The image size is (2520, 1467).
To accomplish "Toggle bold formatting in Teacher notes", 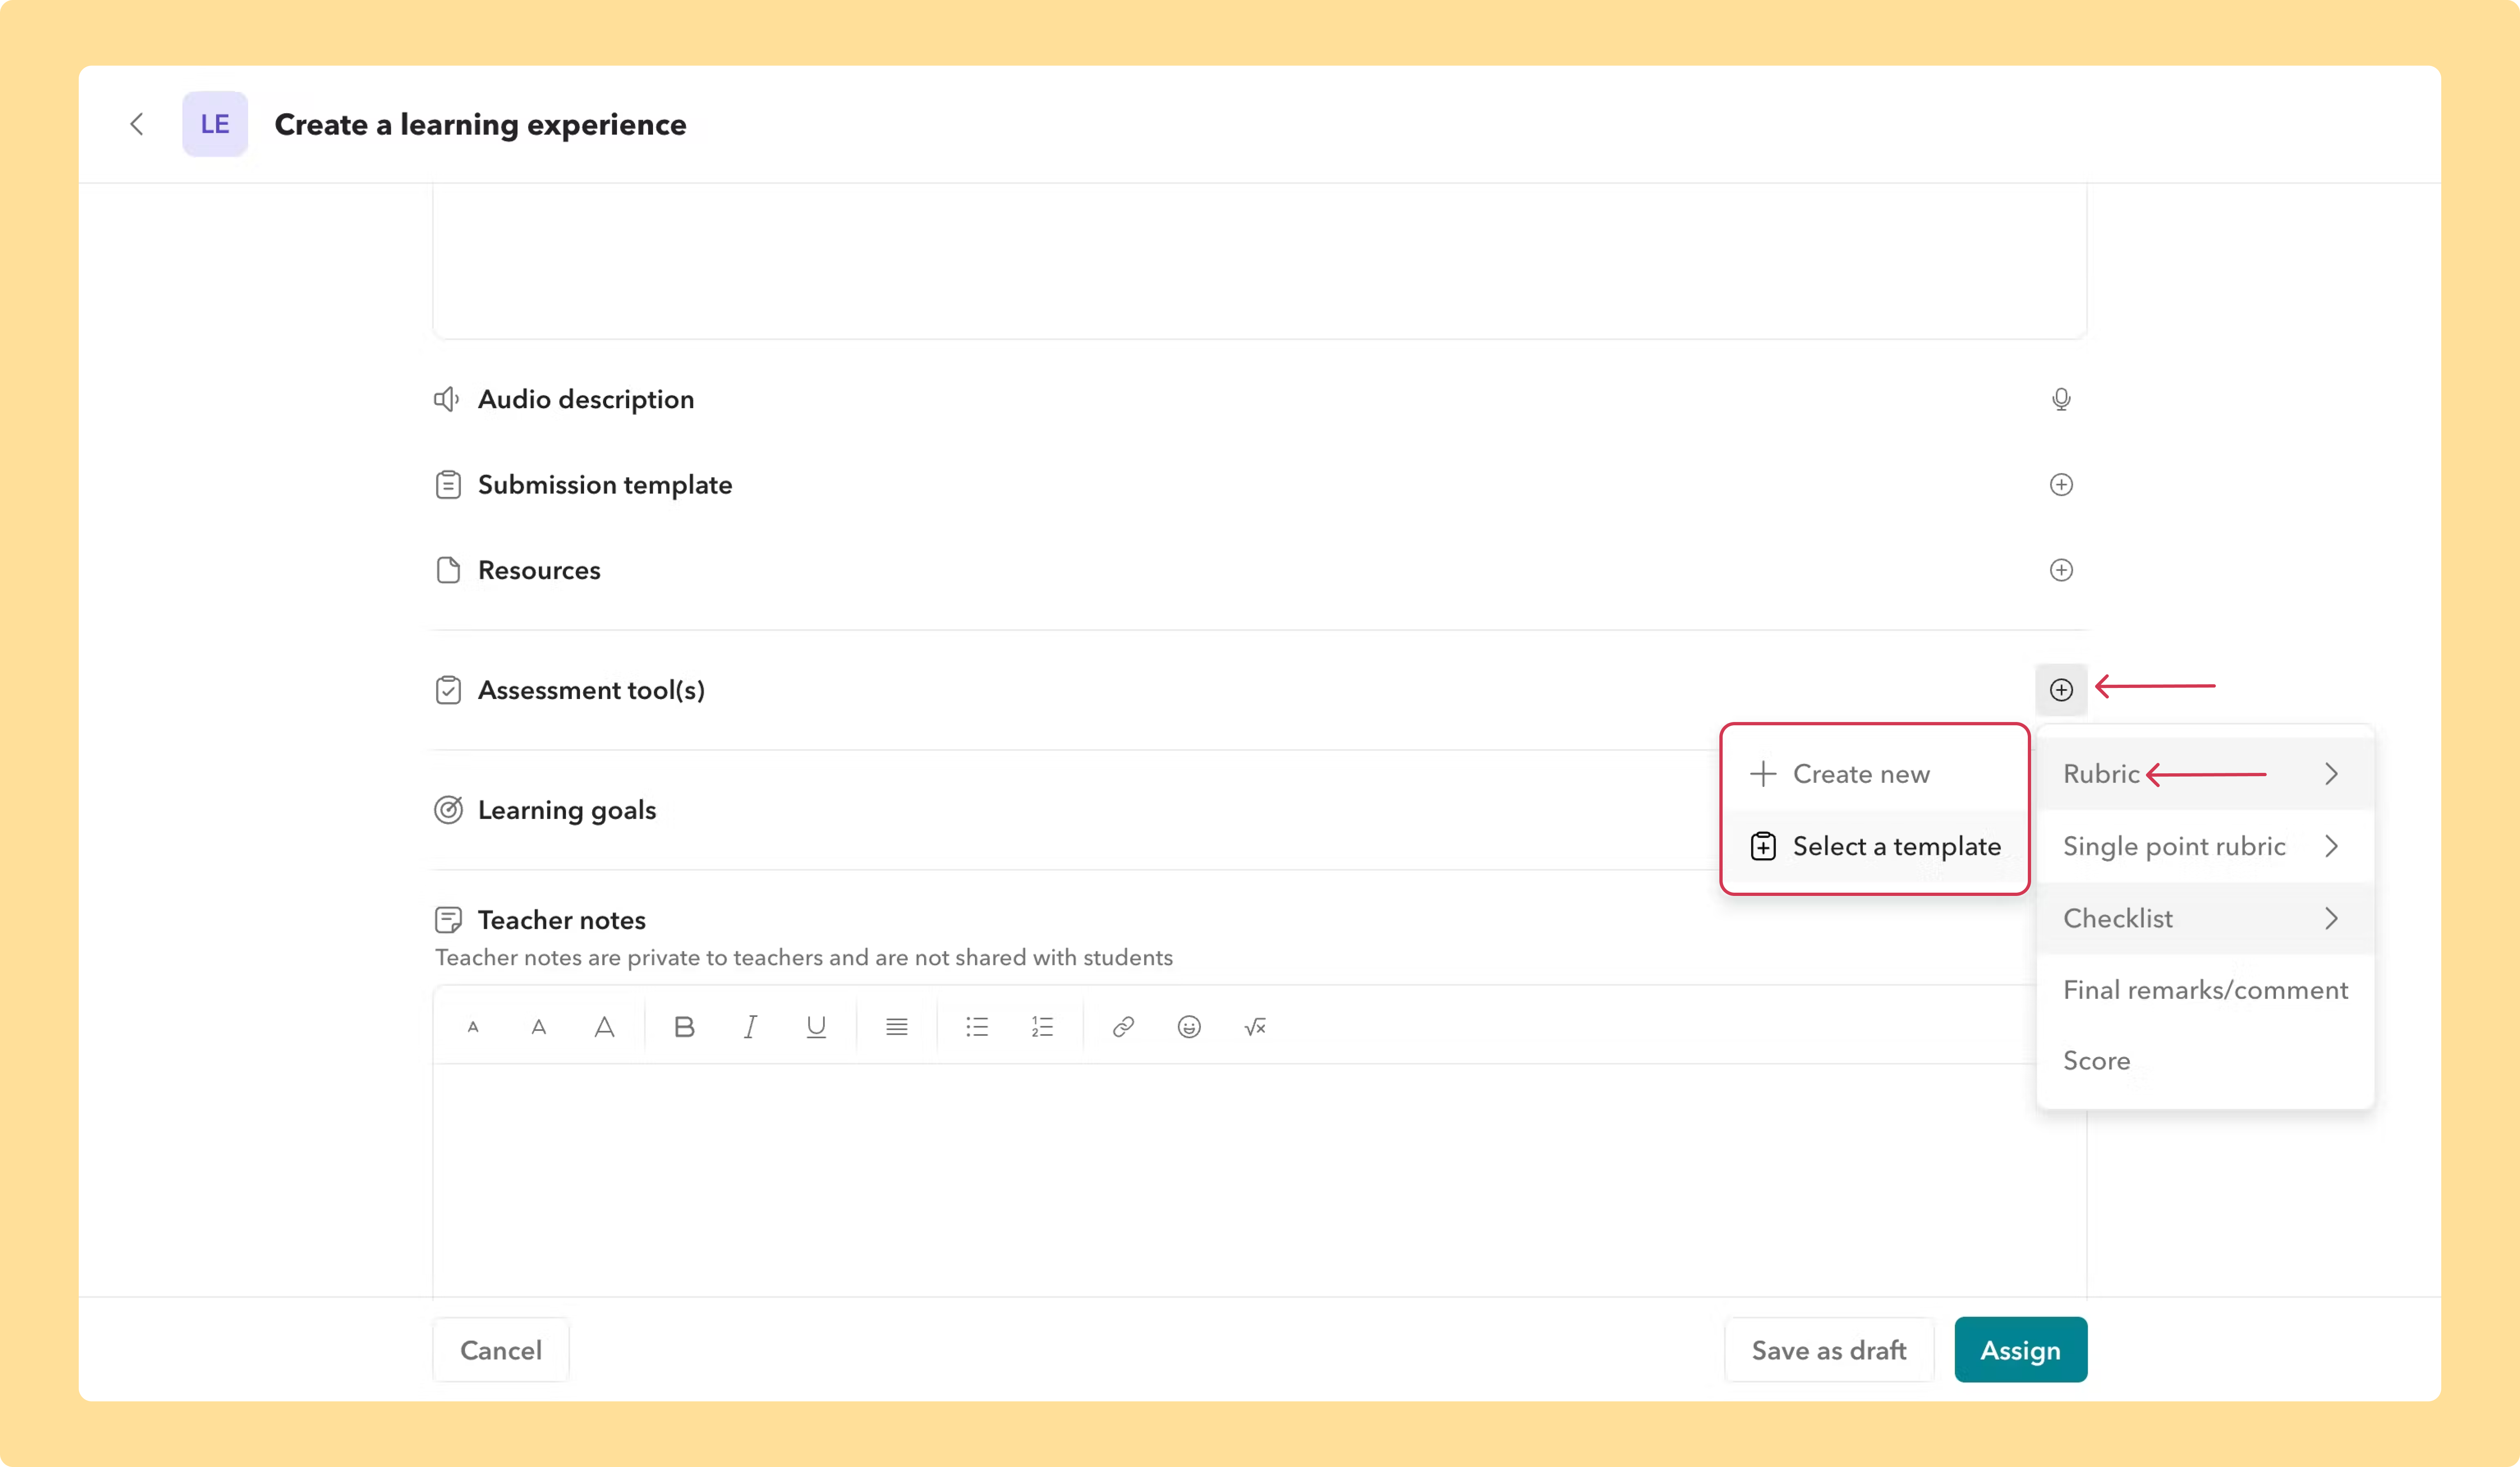I will click(x=684, y=1027).
